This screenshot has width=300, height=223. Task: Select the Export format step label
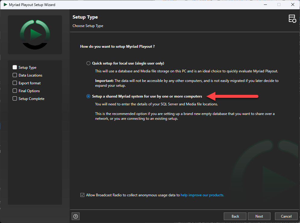point(30,83)
